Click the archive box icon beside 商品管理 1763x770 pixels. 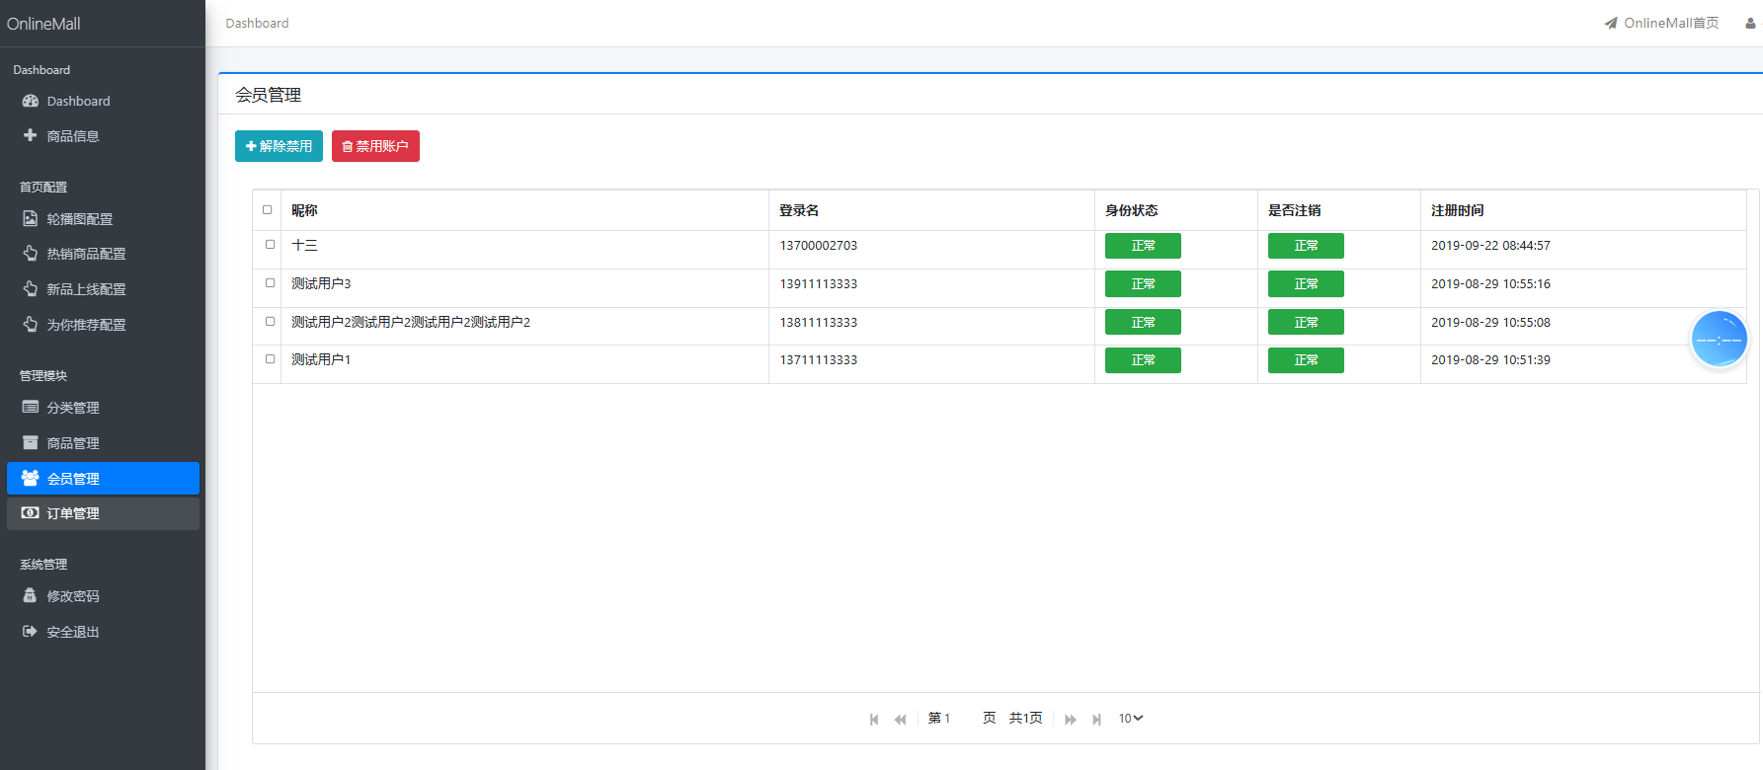click(31, 442)
